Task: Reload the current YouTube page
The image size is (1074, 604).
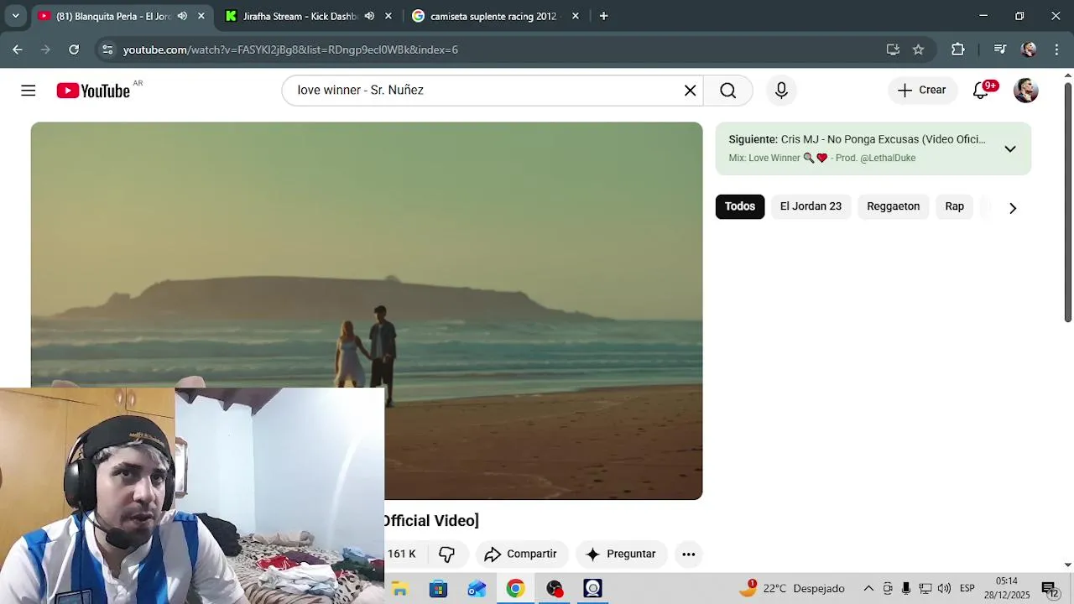Action: [74, 49]
